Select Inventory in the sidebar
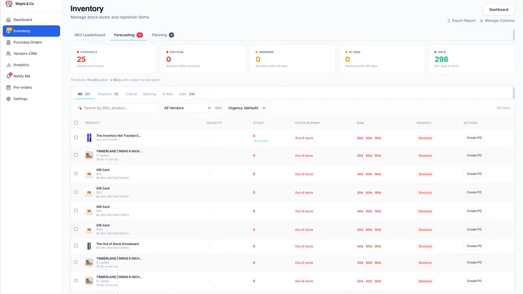Image resolution: width=523 pixels, height=294 pixels. 31,31
